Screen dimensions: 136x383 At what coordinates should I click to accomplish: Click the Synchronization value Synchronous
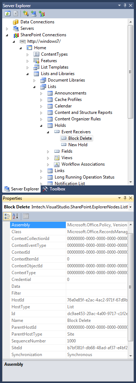[x=80, y=355]
